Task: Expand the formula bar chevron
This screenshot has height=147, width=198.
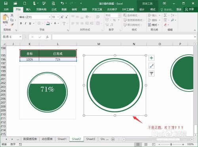Action: (x=195, y=37)
